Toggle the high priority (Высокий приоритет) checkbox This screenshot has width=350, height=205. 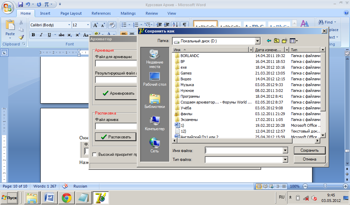pyautogui.click(x=94, y=154)
